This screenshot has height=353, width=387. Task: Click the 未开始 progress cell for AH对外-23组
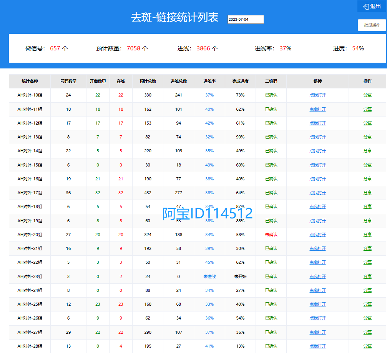(x=240, y=276)
